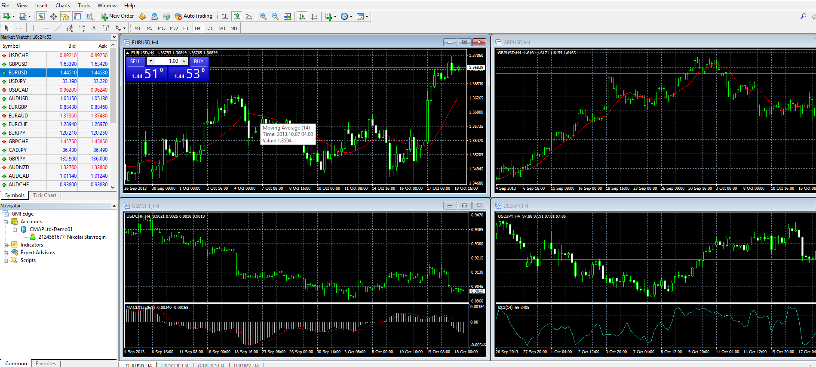This screenshot has height=367, width=816.
Task: Open the Strategy Tester from the toolbar
Action: pos(89,16)
